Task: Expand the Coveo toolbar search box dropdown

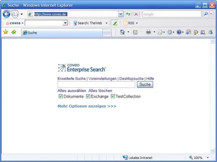Action: [x=66, y=23]
